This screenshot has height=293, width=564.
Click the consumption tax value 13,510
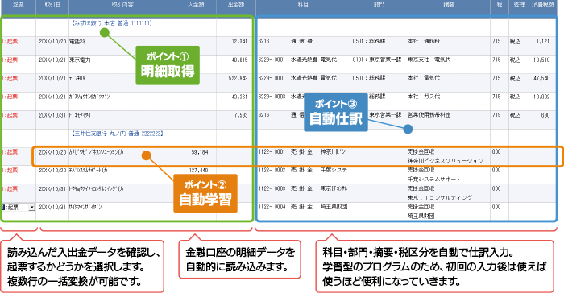(x=541, y=60)
